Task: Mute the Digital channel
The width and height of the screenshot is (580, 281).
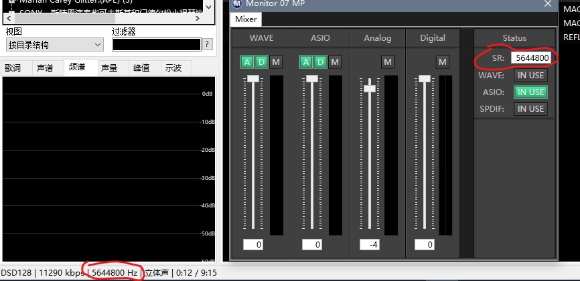Action: coord(442,62)
